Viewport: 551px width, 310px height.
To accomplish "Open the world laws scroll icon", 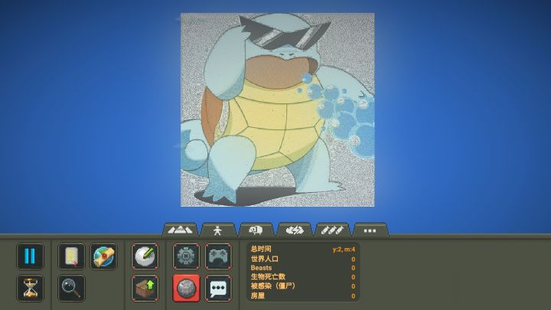I will [71, 256].
